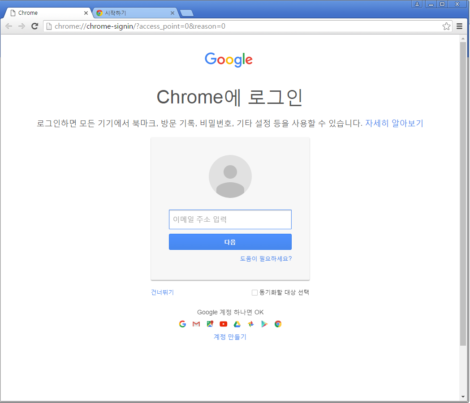Click the scrollbar up arrow

463,39
